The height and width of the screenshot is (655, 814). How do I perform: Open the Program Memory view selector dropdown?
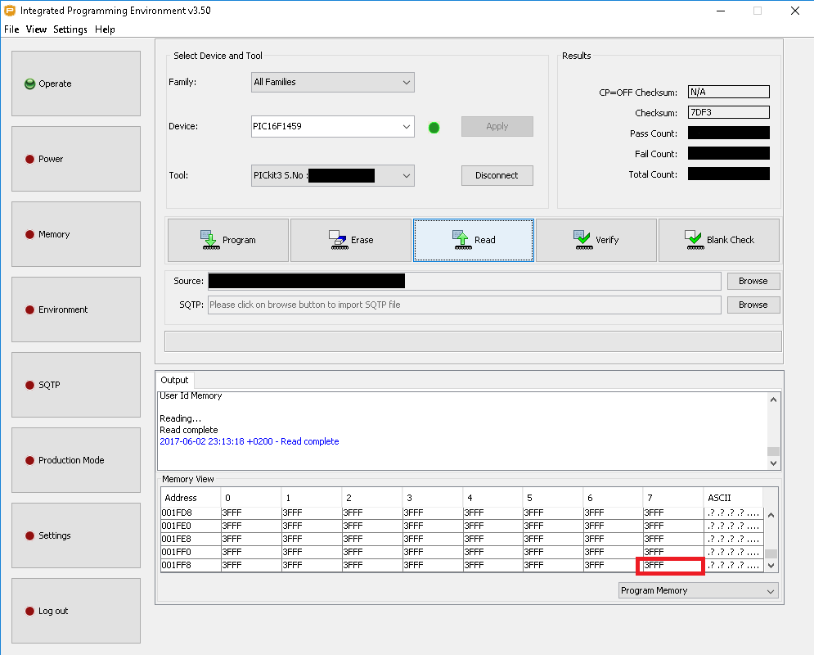[x=698, y=590]
